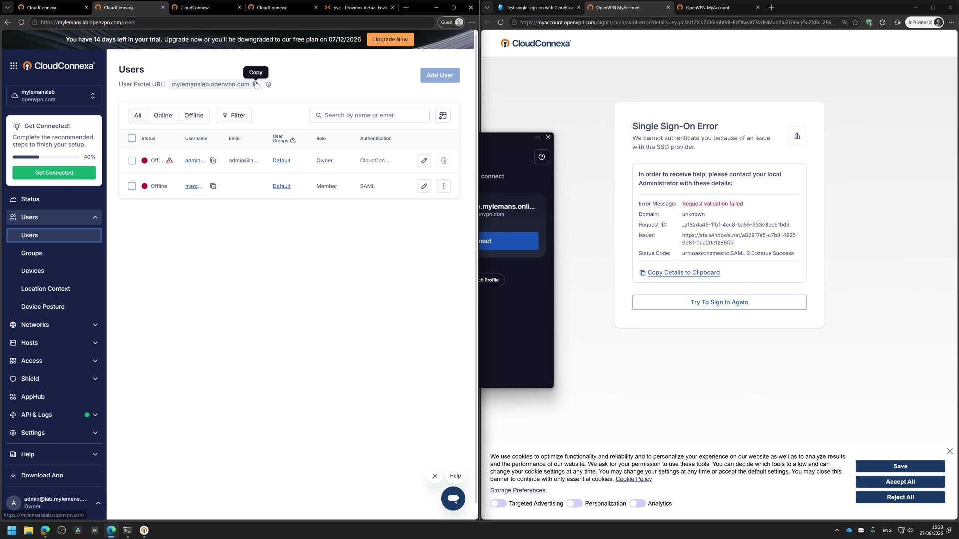Select all users checkbox in header

coord(132,138)
